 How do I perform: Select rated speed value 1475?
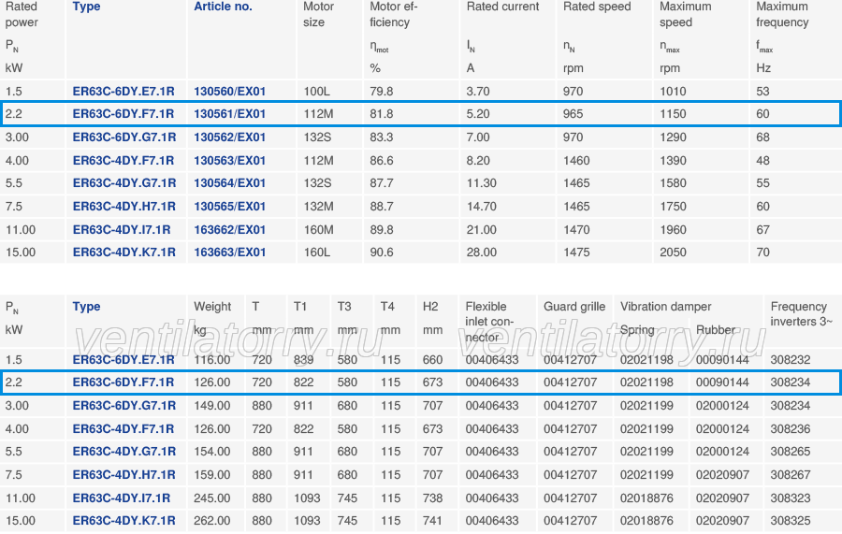[576, 253]
